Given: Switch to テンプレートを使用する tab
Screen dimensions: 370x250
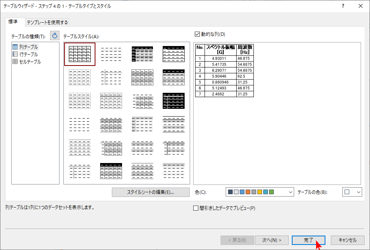Looking at the screenshot, I should tap(47, 22).
